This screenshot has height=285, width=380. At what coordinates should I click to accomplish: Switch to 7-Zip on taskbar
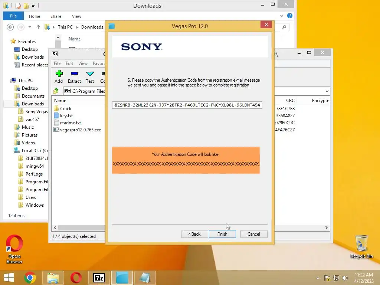click(x=99, y=278)
